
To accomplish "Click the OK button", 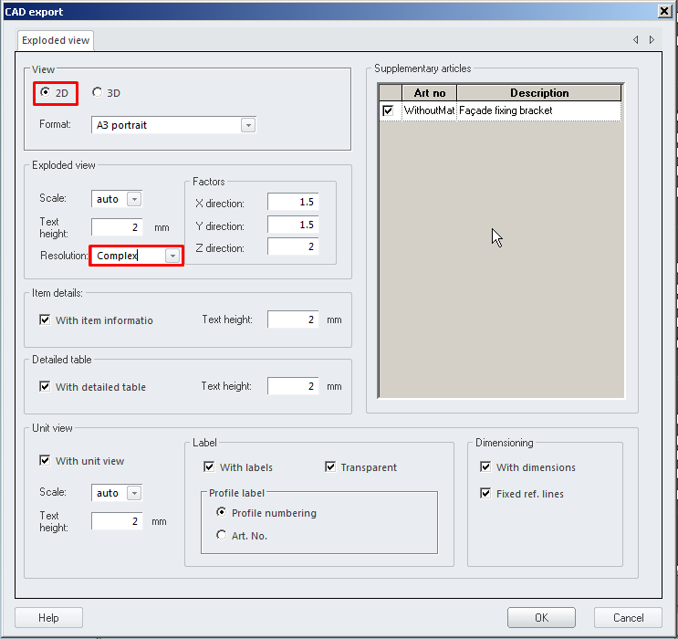I will click(541, 618).
